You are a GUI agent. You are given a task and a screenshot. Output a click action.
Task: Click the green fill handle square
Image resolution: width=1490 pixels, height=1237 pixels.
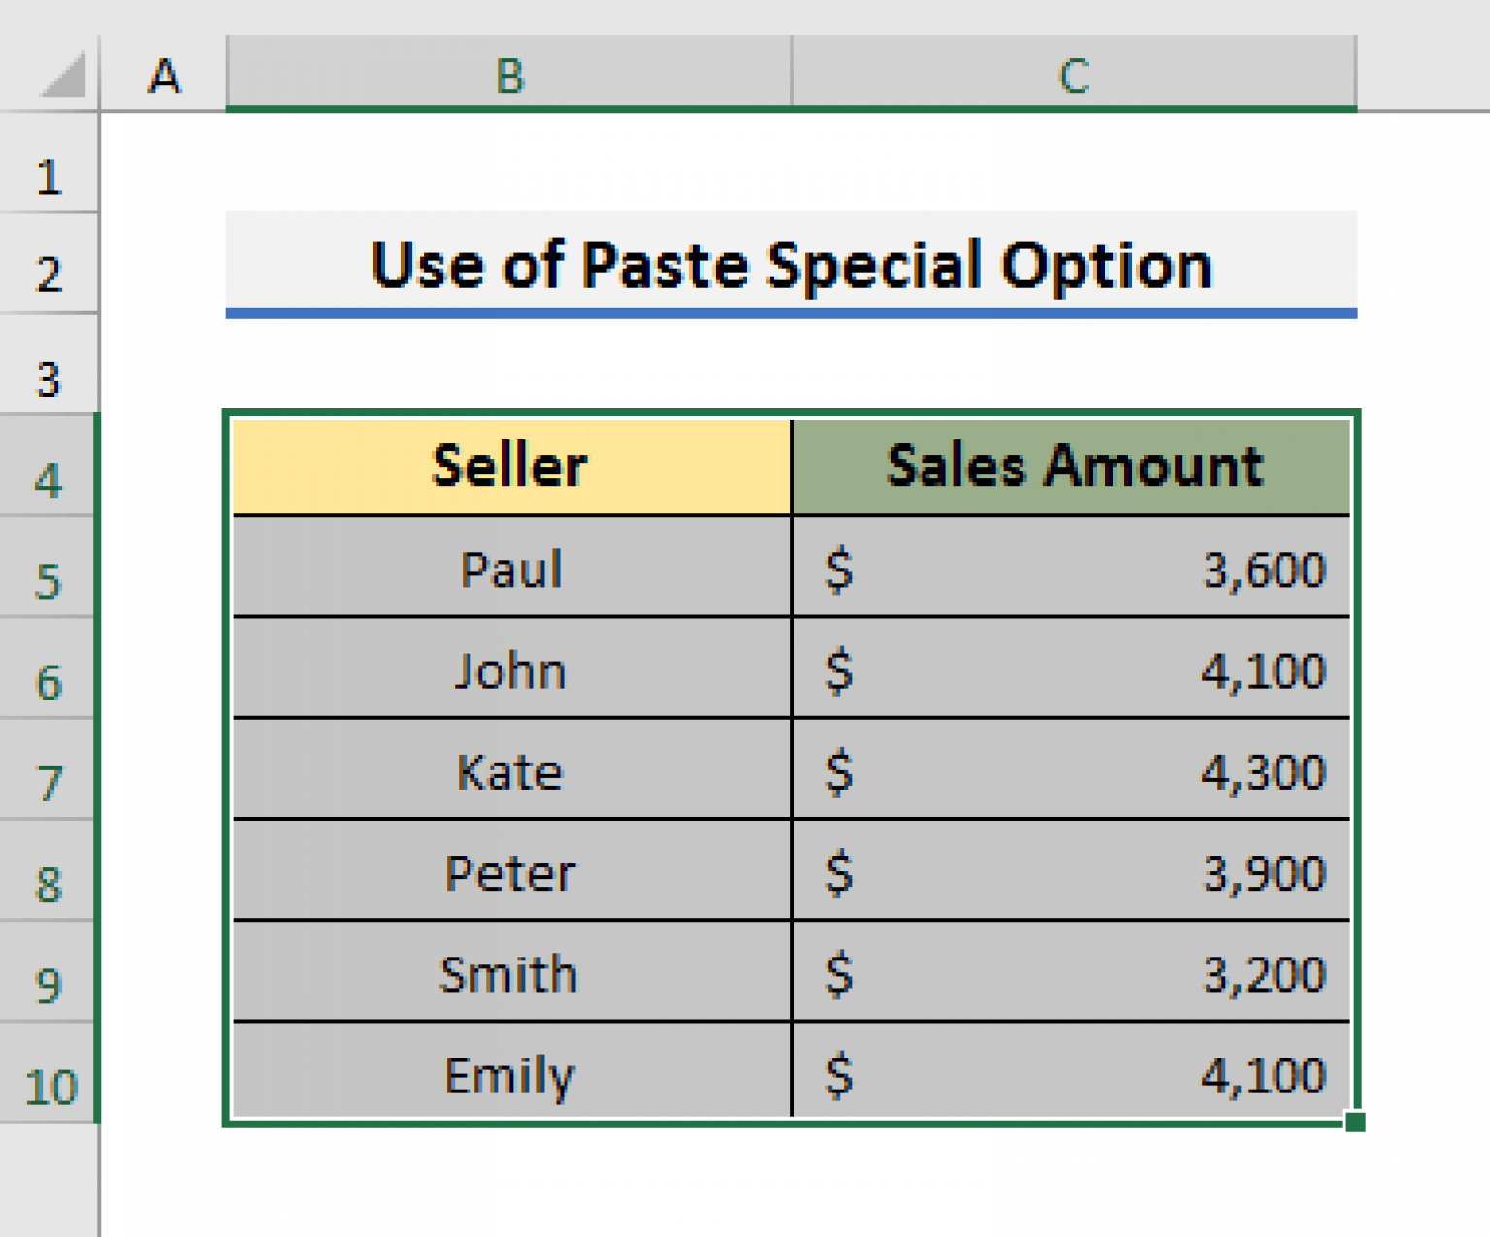tap(1355, 1121)
